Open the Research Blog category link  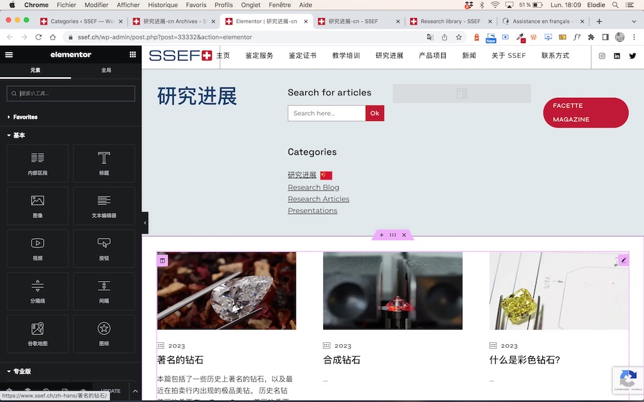[314, 187]
